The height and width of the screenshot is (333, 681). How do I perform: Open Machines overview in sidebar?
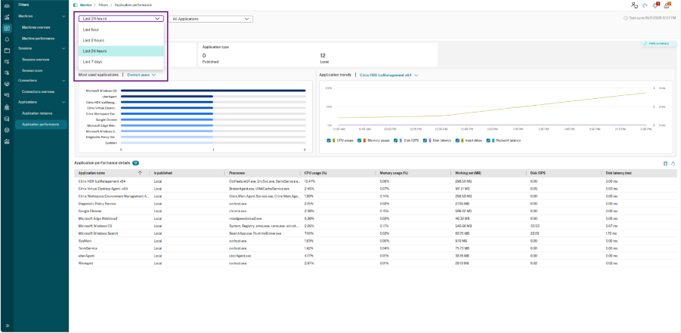pos(36,27)
